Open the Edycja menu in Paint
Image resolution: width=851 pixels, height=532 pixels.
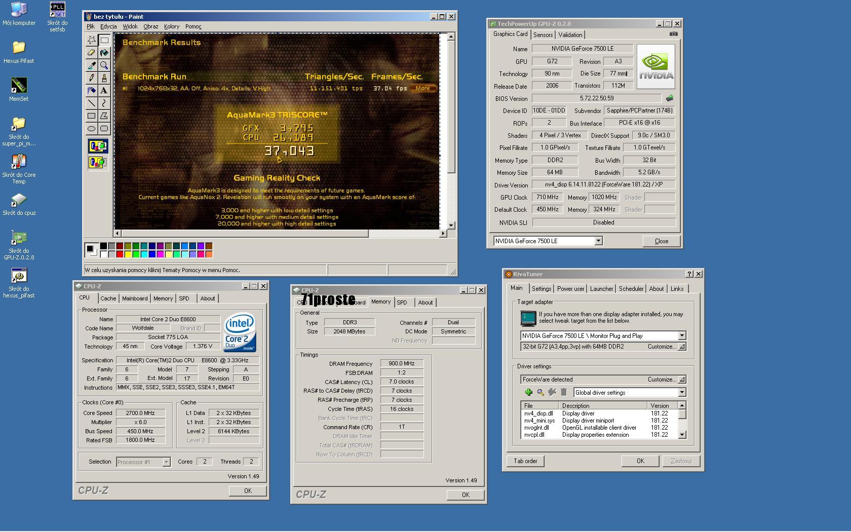click(x=108, y=26)
